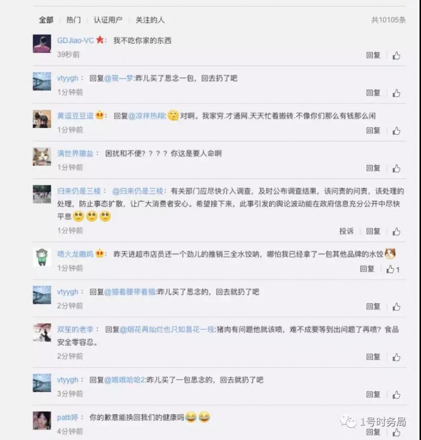Screen dimensions: 421x440
Task: Open 喷火龙嗷呜's avatar thumbnail
Action: pyautogui.click(x=42, y=257)
